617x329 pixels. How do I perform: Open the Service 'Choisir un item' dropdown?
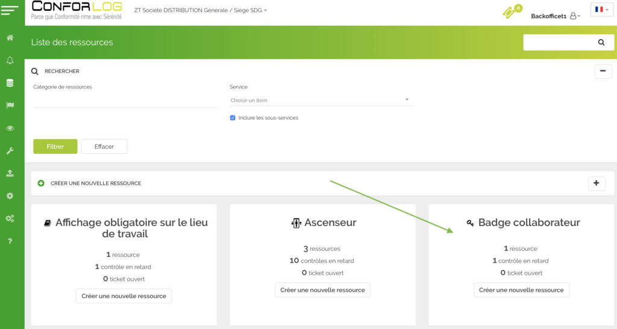[x=320, y=100]
